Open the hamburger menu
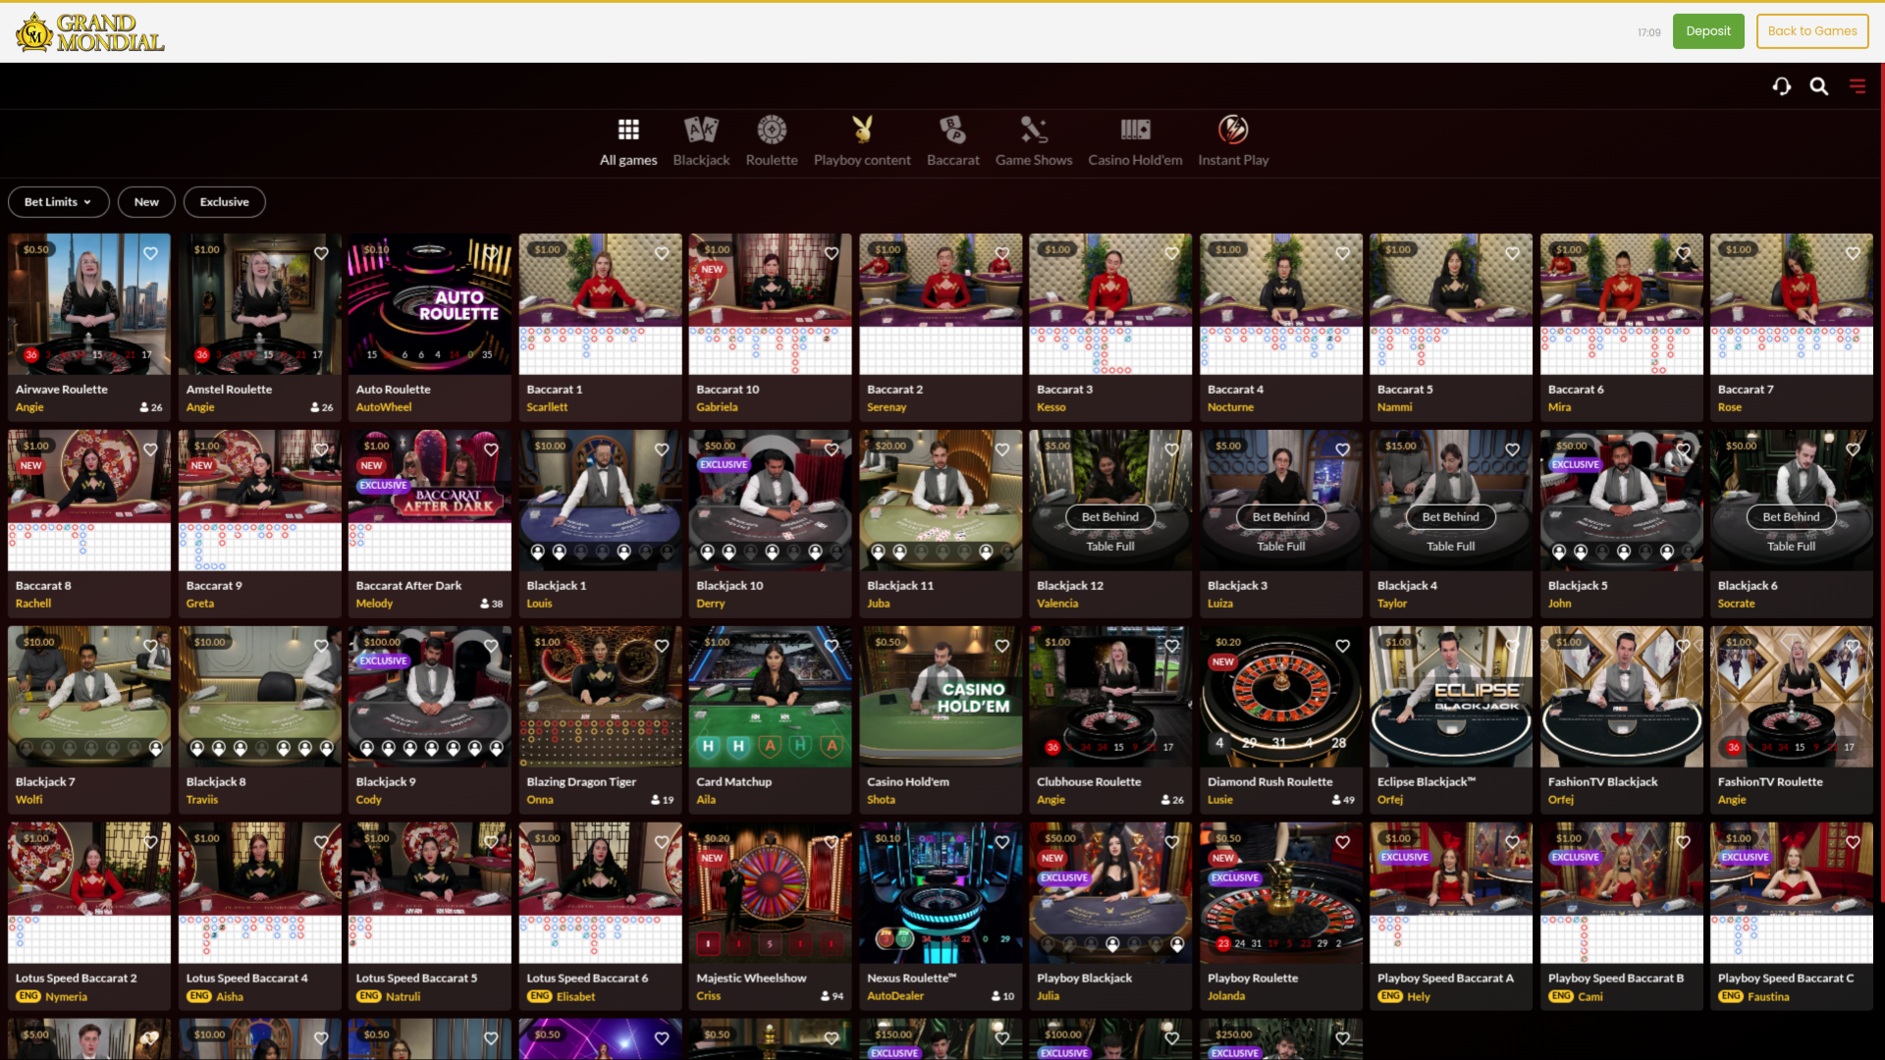The width and height of the screenshot is (1885, 1060). [x=1858, y=85]
